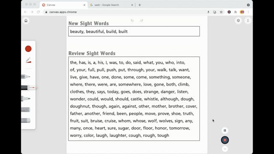Image resolution: width=274 pixels, height=154 pixels.
Task: Go forward in browser history
Action: 32,12
